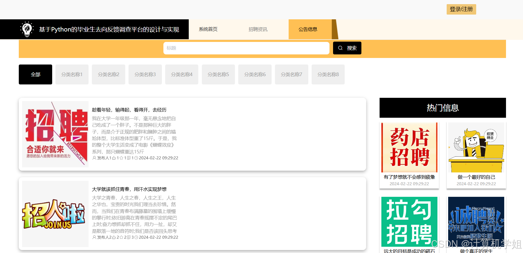The width and height of the screenshot is (523, 253).
Task: Open the 招聘资讯 navigation tab
Action: click(x=258, y=29)
